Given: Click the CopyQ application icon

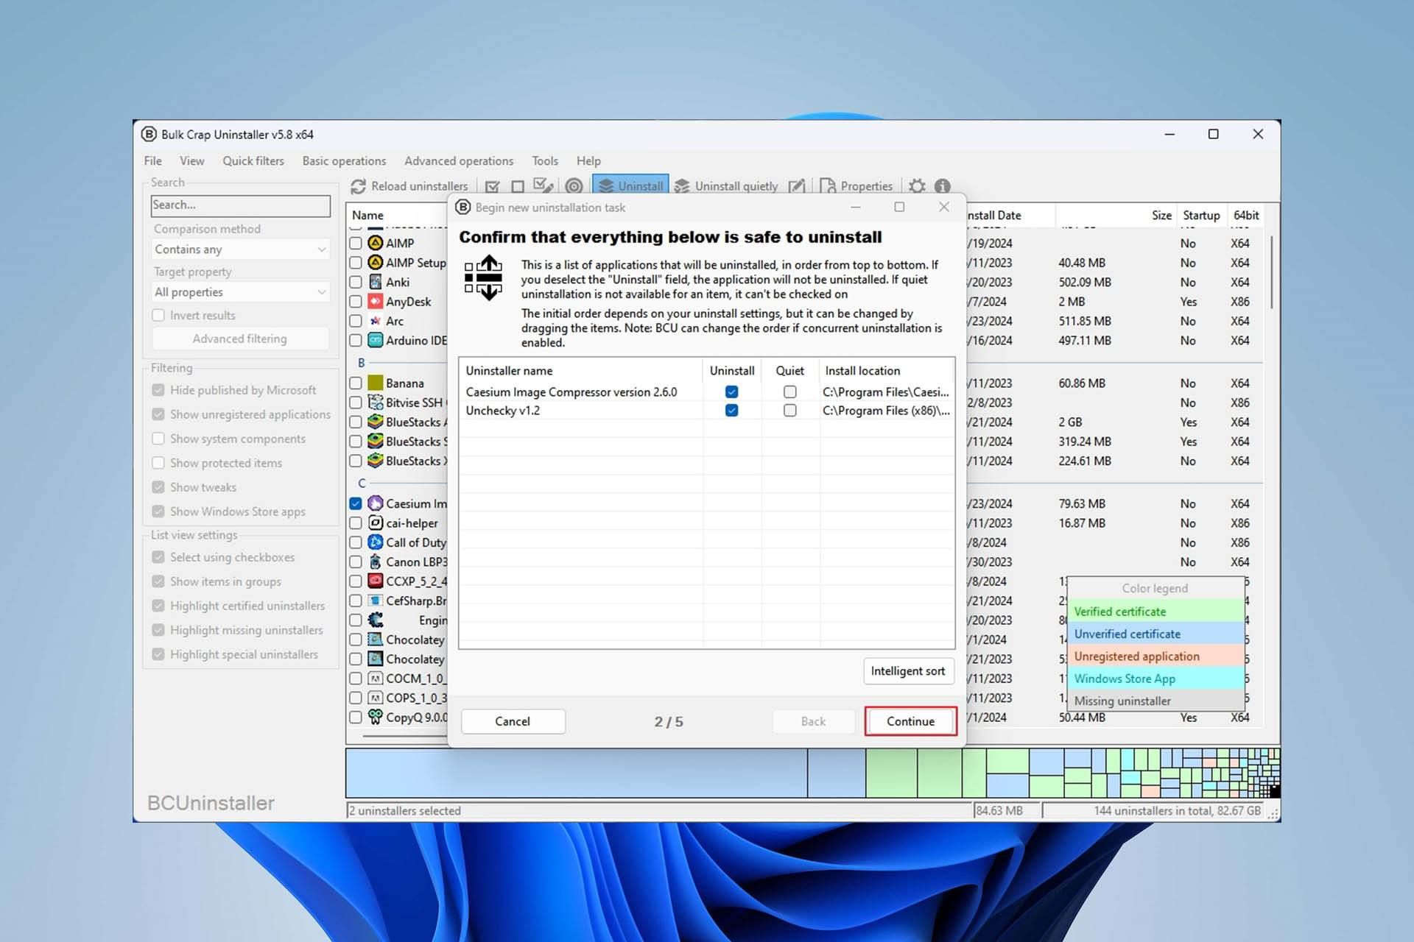Looking at the screenshot, I should click(x=376, y=717).
